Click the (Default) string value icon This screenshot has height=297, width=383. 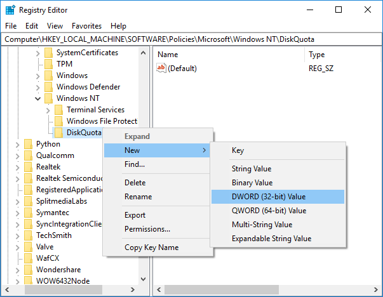click(161, 69)
